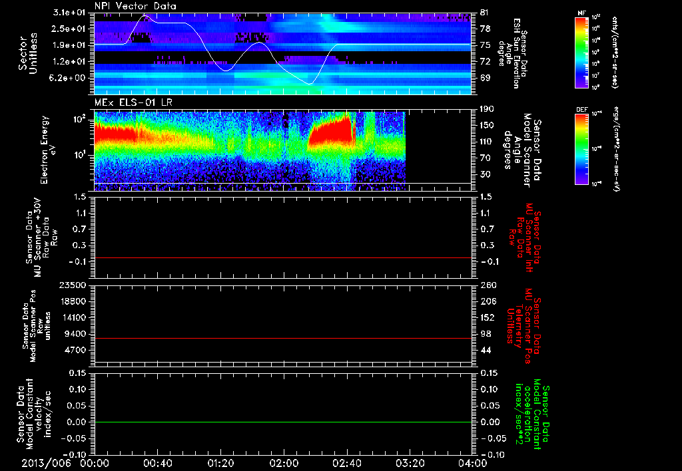Click the '78' sun elevation tick
This screenshot has height=471, width=682.
point(486,29)
